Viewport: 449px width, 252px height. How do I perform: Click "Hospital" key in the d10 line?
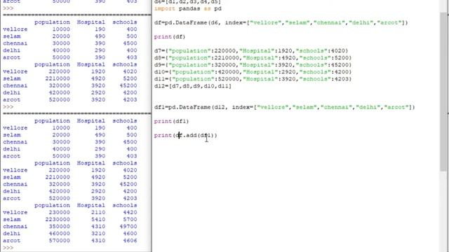(259, 71)
